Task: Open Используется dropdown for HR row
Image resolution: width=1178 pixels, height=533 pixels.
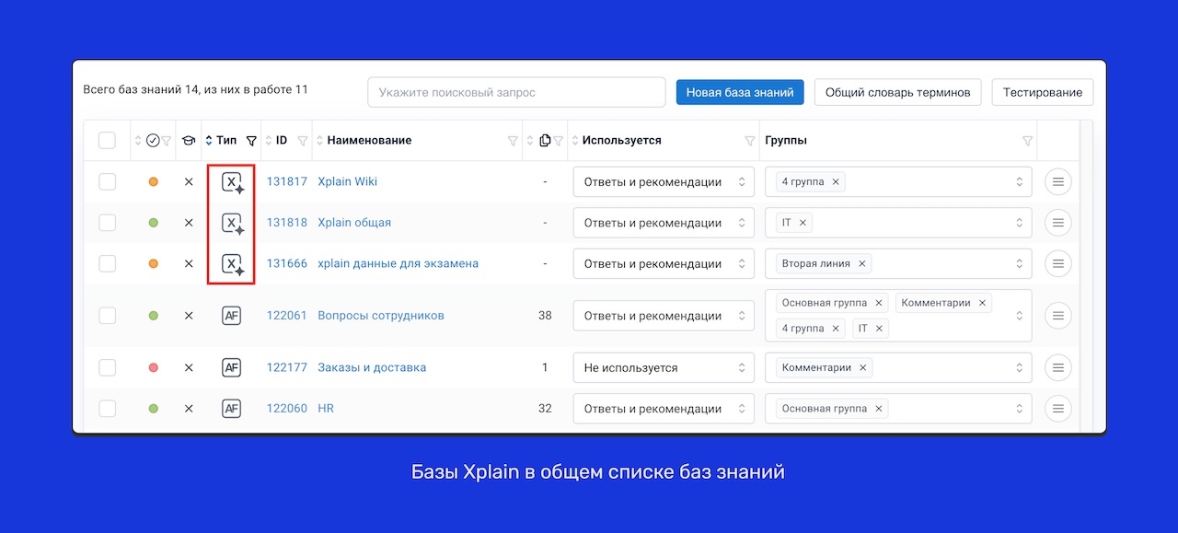Action: point(664,408)
